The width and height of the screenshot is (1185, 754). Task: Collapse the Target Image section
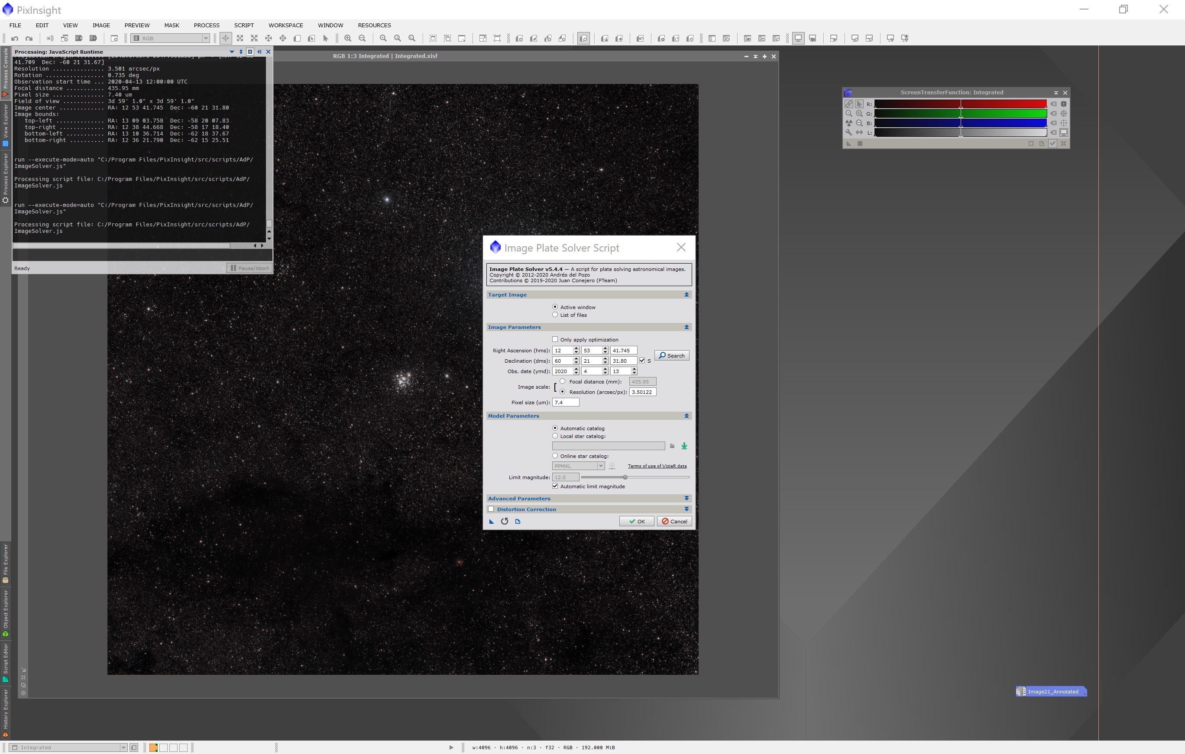[x=686, y=295]
